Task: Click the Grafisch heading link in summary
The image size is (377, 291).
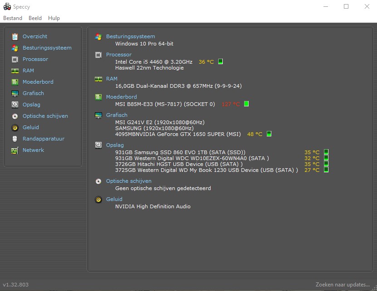Action: pos(117,115)
